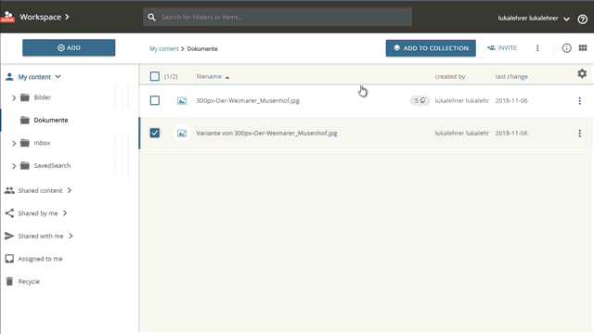The height and width of the screenshot is (334, 594).
Task: Click ADD TO COLLECTION button
Action: point(431,48)
